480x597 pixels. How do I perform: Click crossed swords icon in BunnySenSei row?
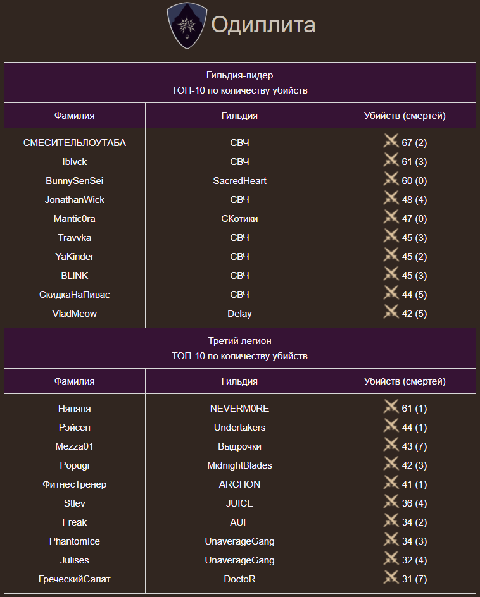pyautogui.click(x=391, y=180)
